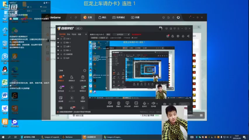The image size is (249, 140).
Task: Open the 榜单助手 tool
Action: [x=83, y=89]
